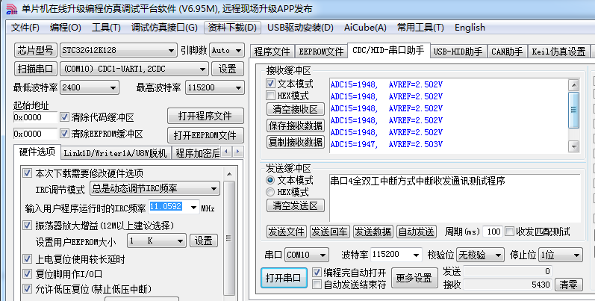Toggle 振荡器放大增益 checkbox
Screen dimensions: 595x301
(27, 225)
